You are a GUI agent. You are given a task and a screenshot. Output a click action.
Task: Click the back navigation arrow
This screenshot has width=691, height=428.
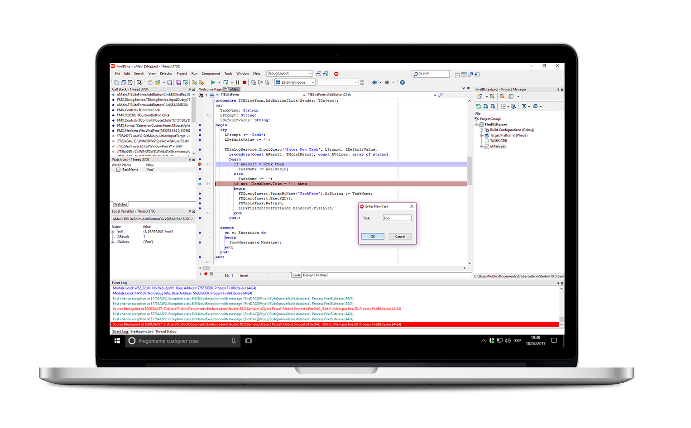point(374,82)
